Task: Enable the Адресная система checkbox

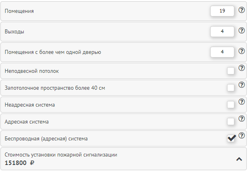Action: [231, 122]
